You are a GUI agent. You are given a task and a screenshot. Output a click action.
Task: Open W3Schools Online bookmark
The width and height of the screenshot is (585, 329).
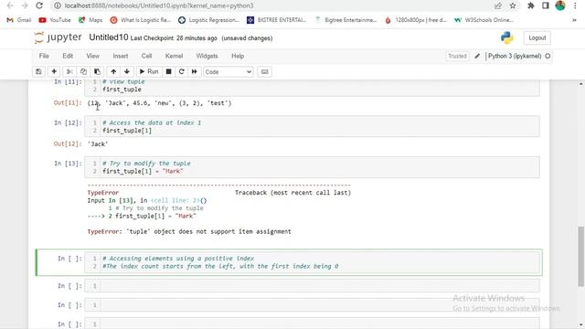(x=484, y=20)
